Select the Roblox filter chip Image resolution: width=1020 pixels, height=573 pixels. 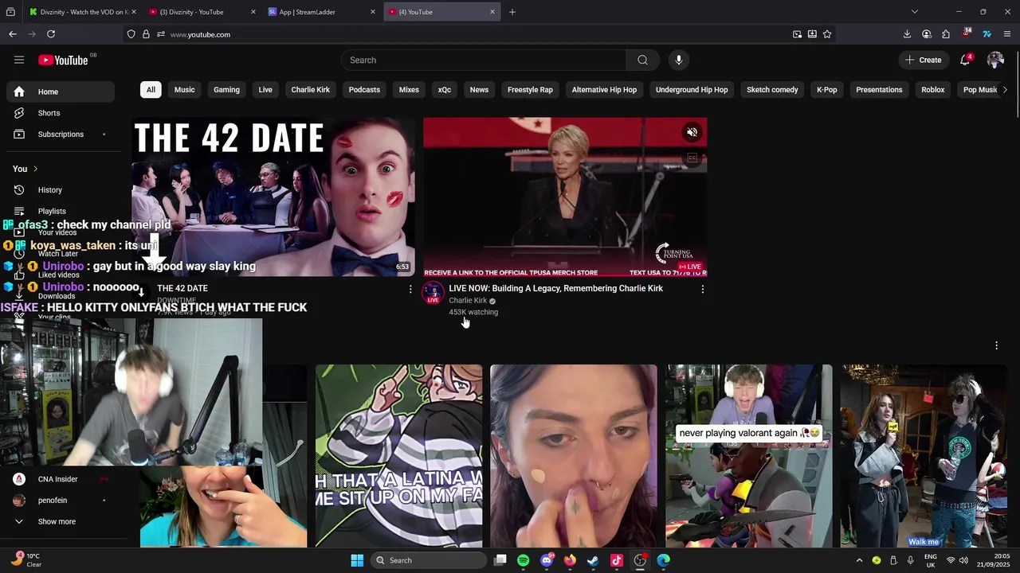pos(932,89)
